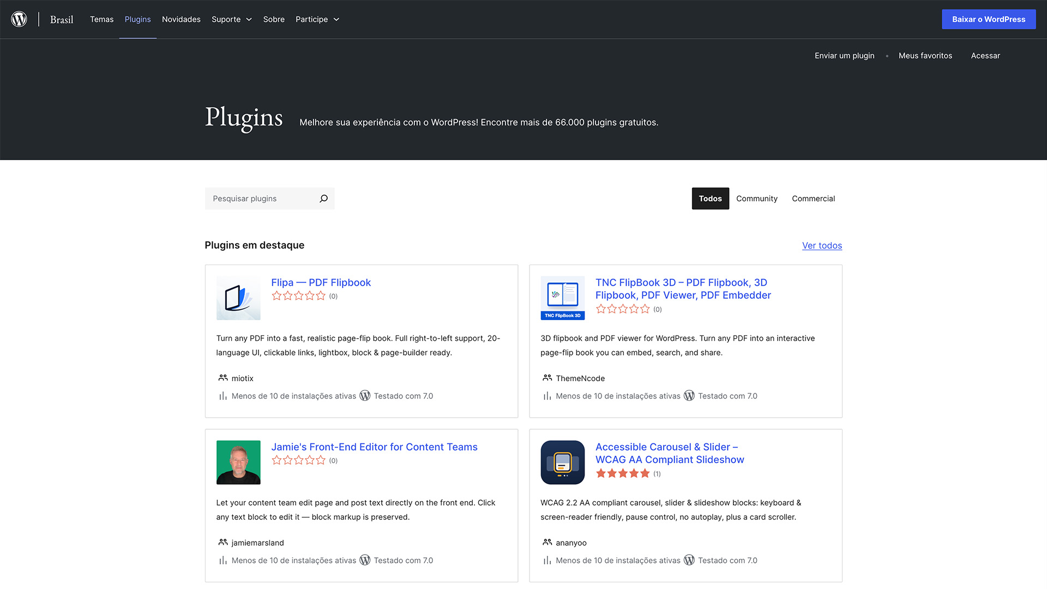Screen dimensions: 1047x589
Task: Open Jamie's Front-End Editor photo thumbnail
Action: point(238,462)
